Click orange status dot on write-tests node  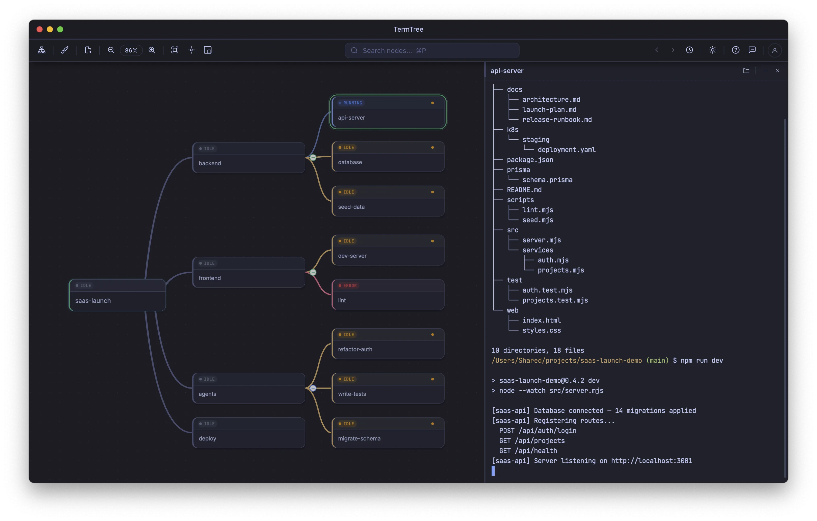(433, 379)
